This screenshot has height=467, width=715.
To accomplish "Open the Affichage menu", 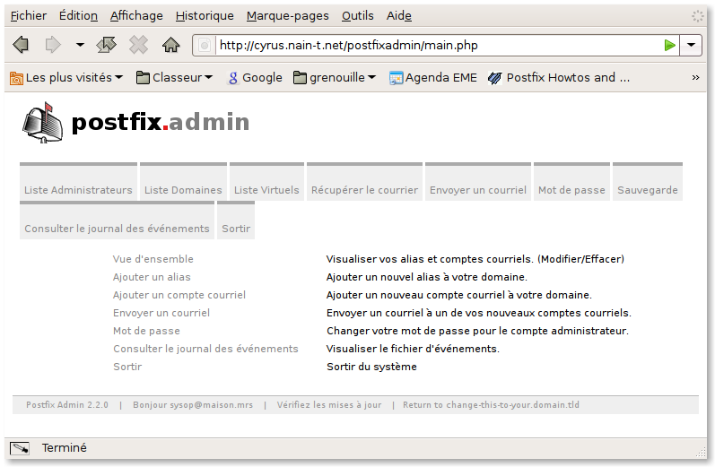I will (x=136, y=15).
